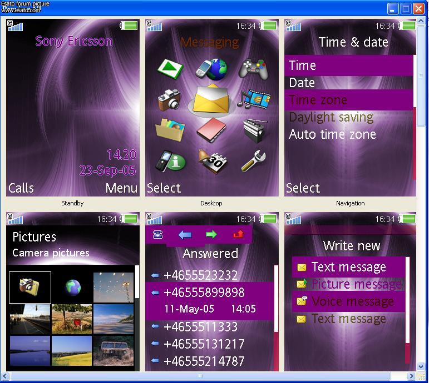
Task: Click the envelope icon beside top Text message
Action: (x=302, y=267)
